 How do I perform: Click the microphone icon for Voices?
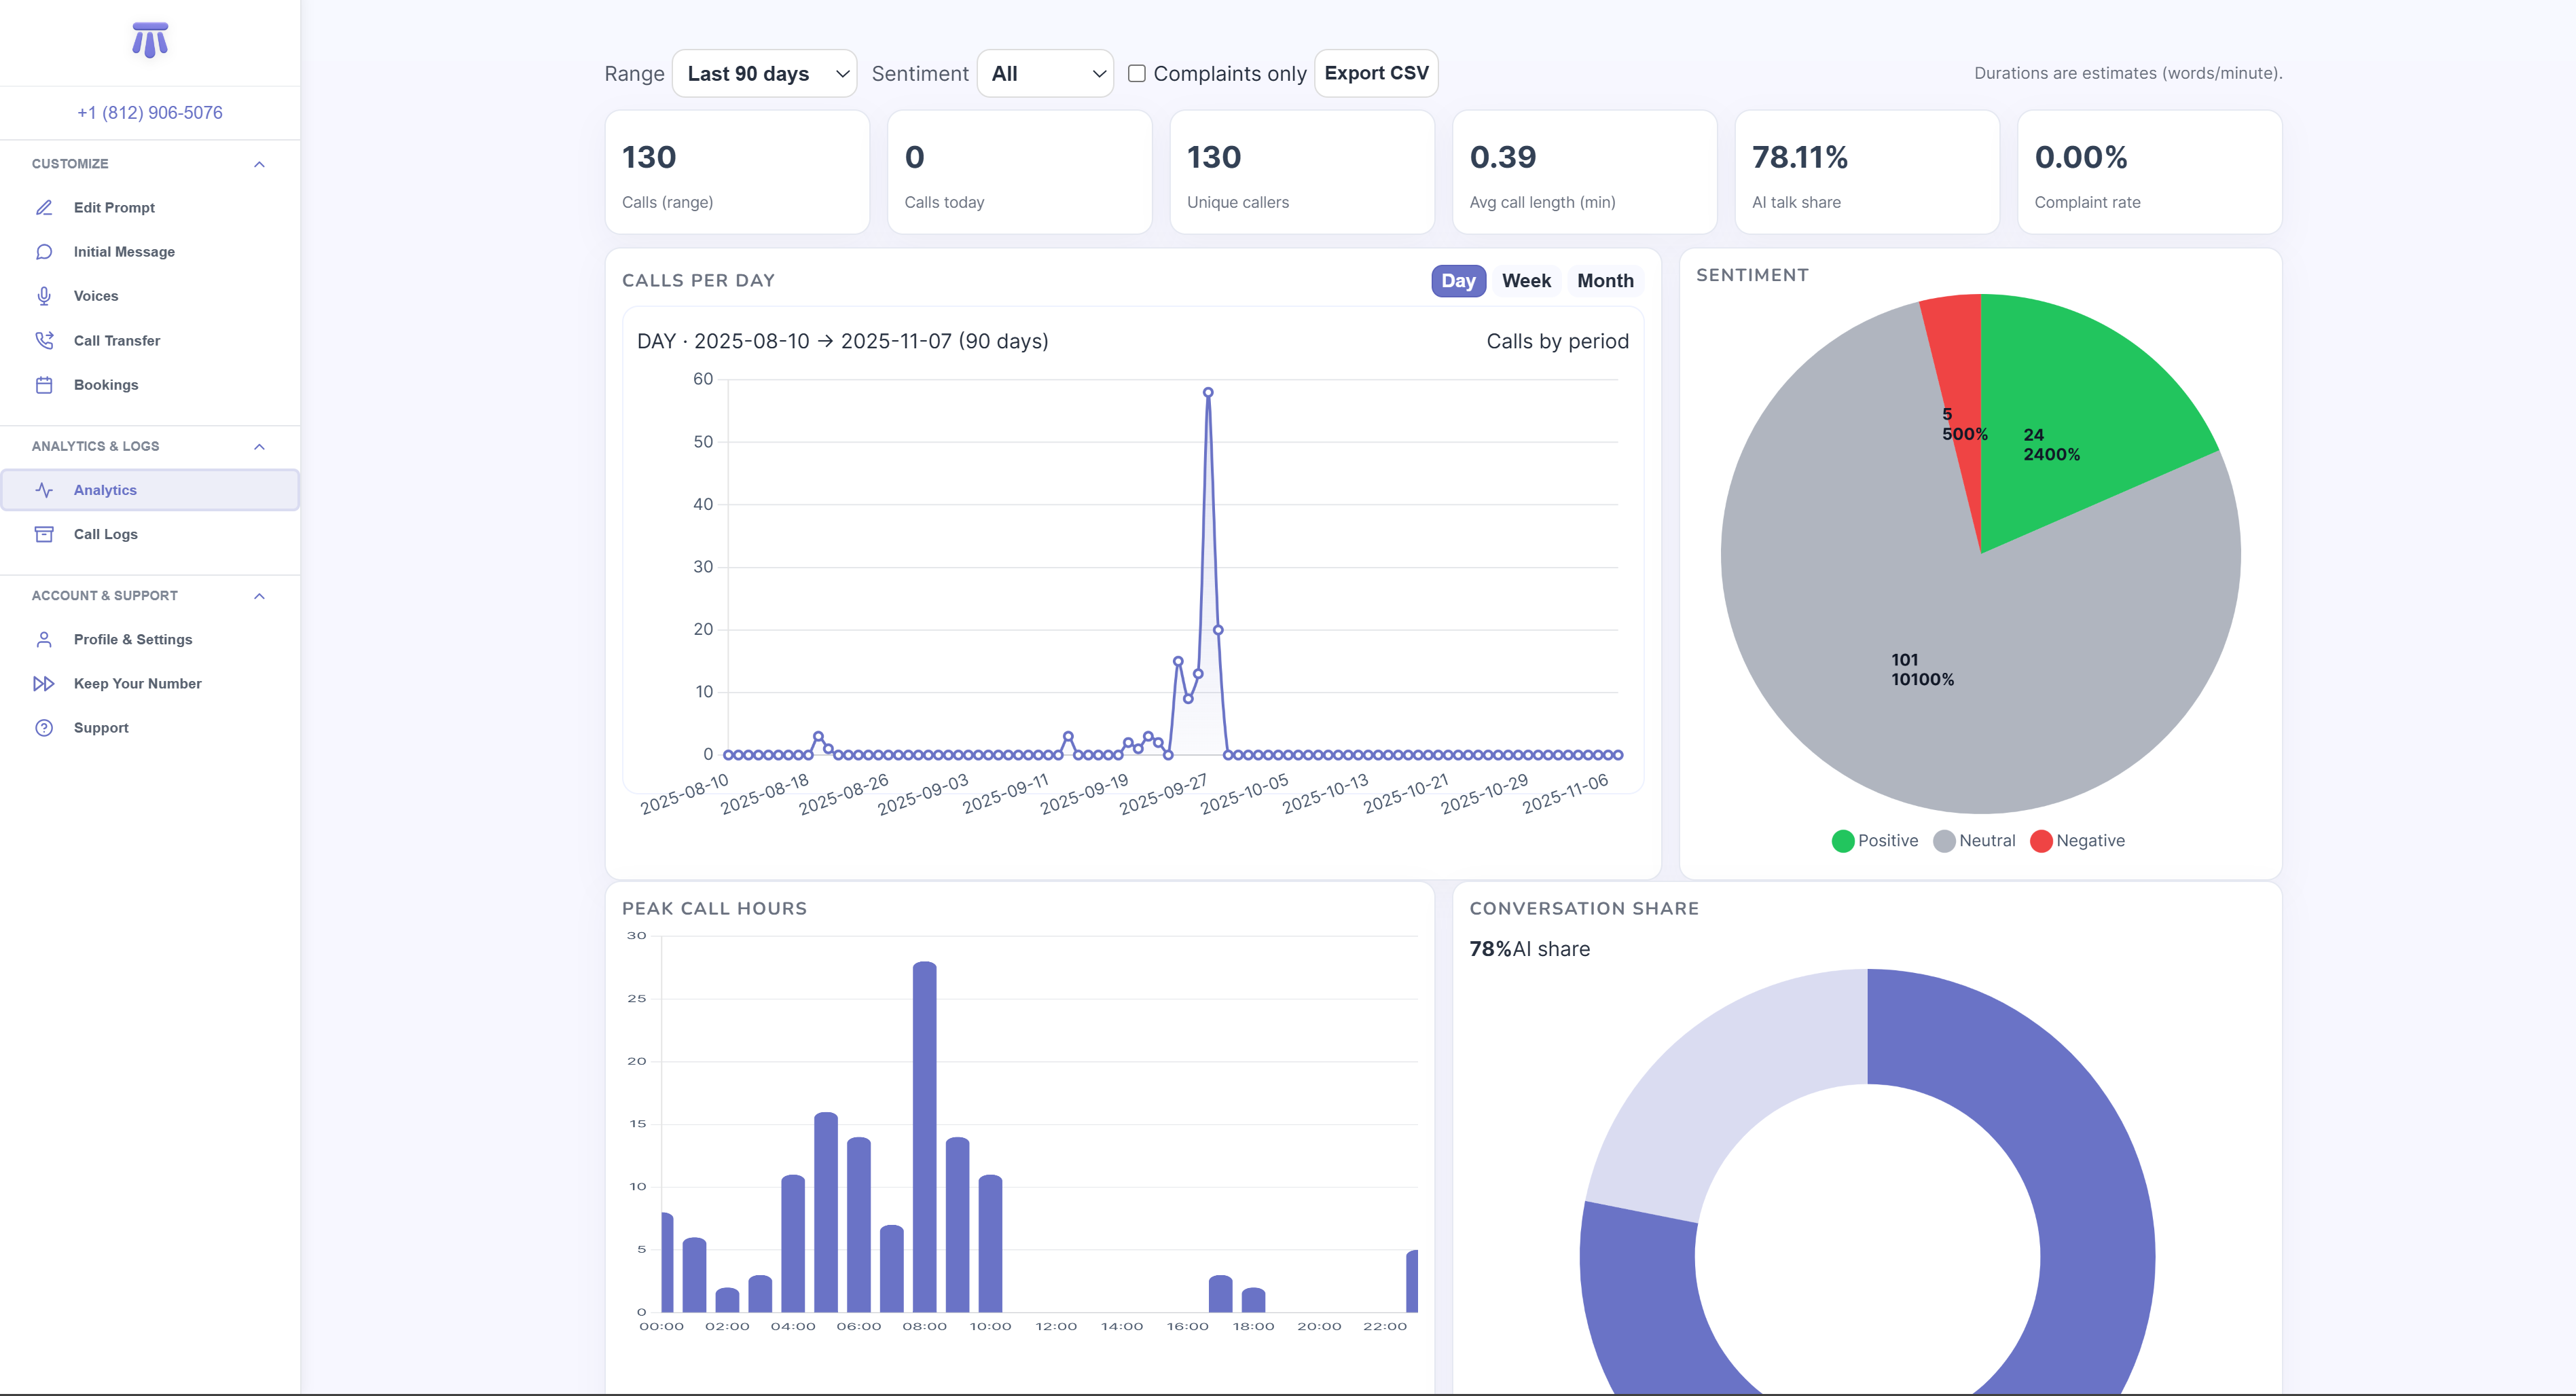[44, 296]
